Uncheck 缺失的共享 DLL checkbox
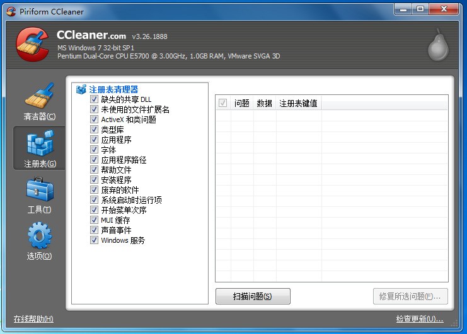Viewport: 467px width, 334px height. coord(94,99)
